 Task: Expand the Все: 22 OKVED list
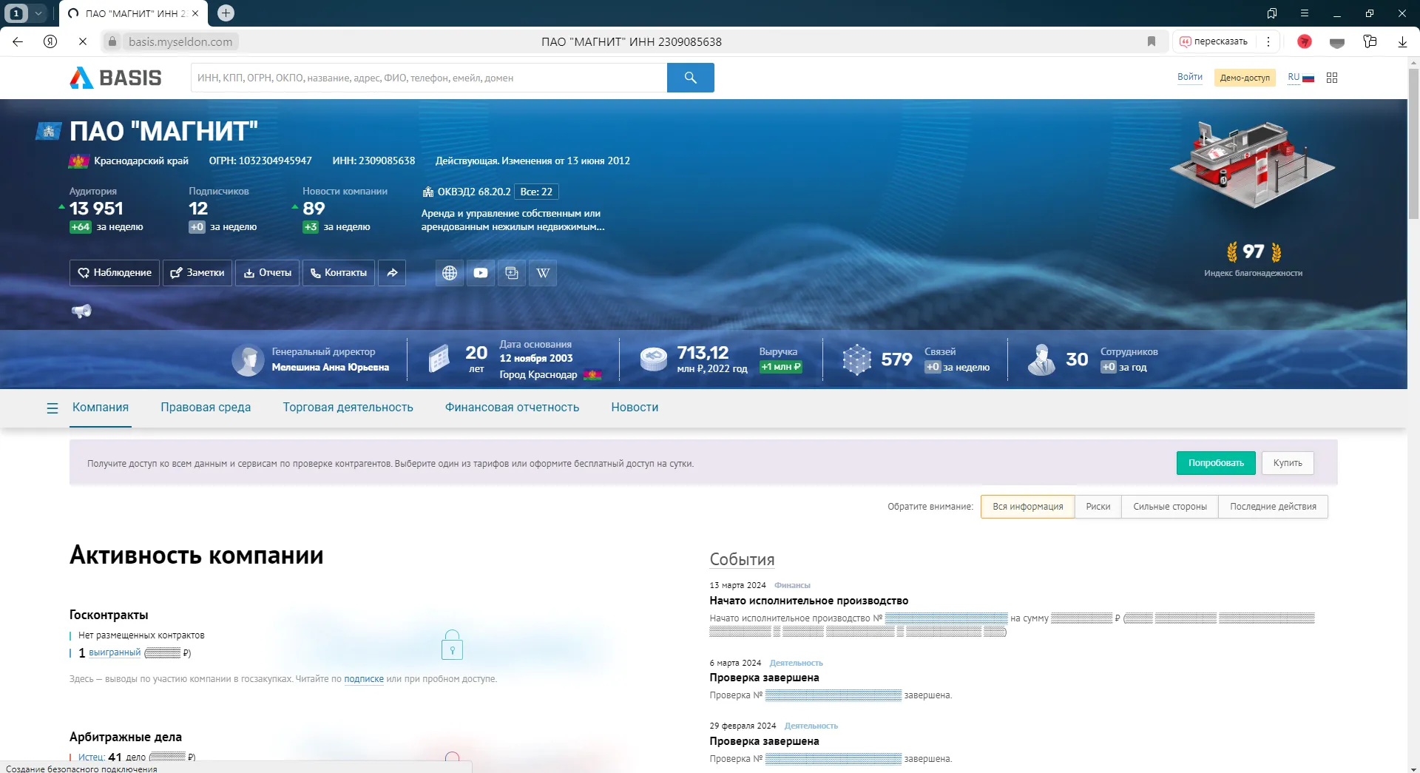536,192
